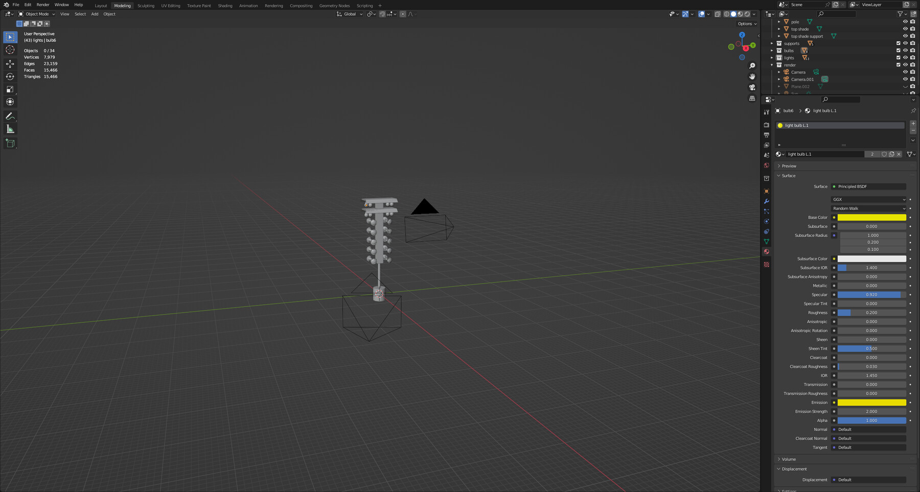Open the Render menu
The width and height of the screenshot is (920, 492).
pos(43,5)
